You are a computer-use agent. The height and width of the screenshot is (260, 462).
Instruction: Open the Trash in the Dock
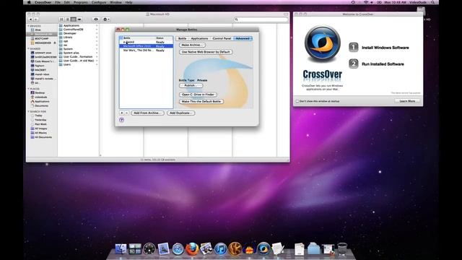click(342, 249)
